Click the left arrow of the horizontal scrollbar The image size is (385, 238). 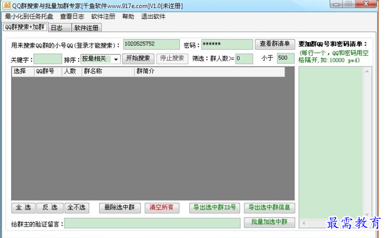[x=304, y=223]
